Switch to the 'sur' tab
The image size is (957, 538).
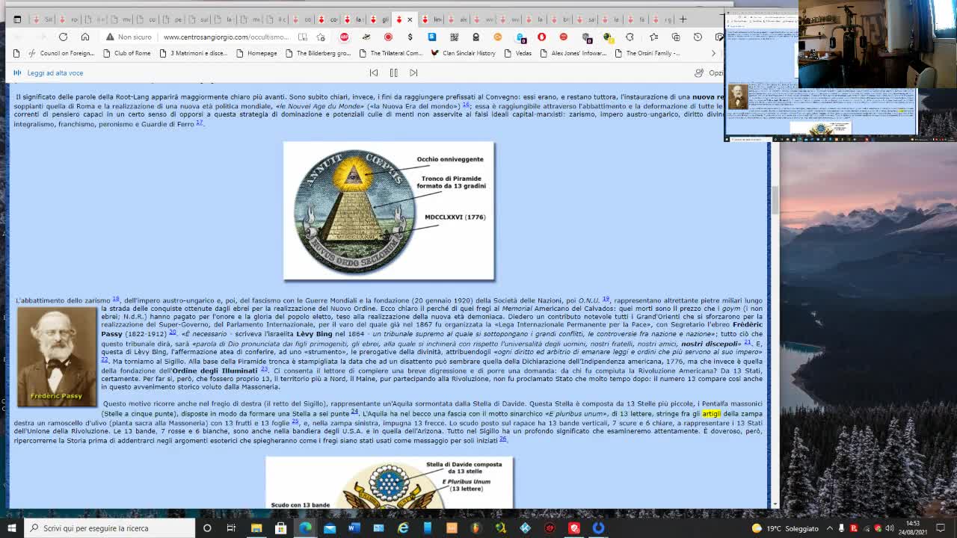click(x=197, y=19)
